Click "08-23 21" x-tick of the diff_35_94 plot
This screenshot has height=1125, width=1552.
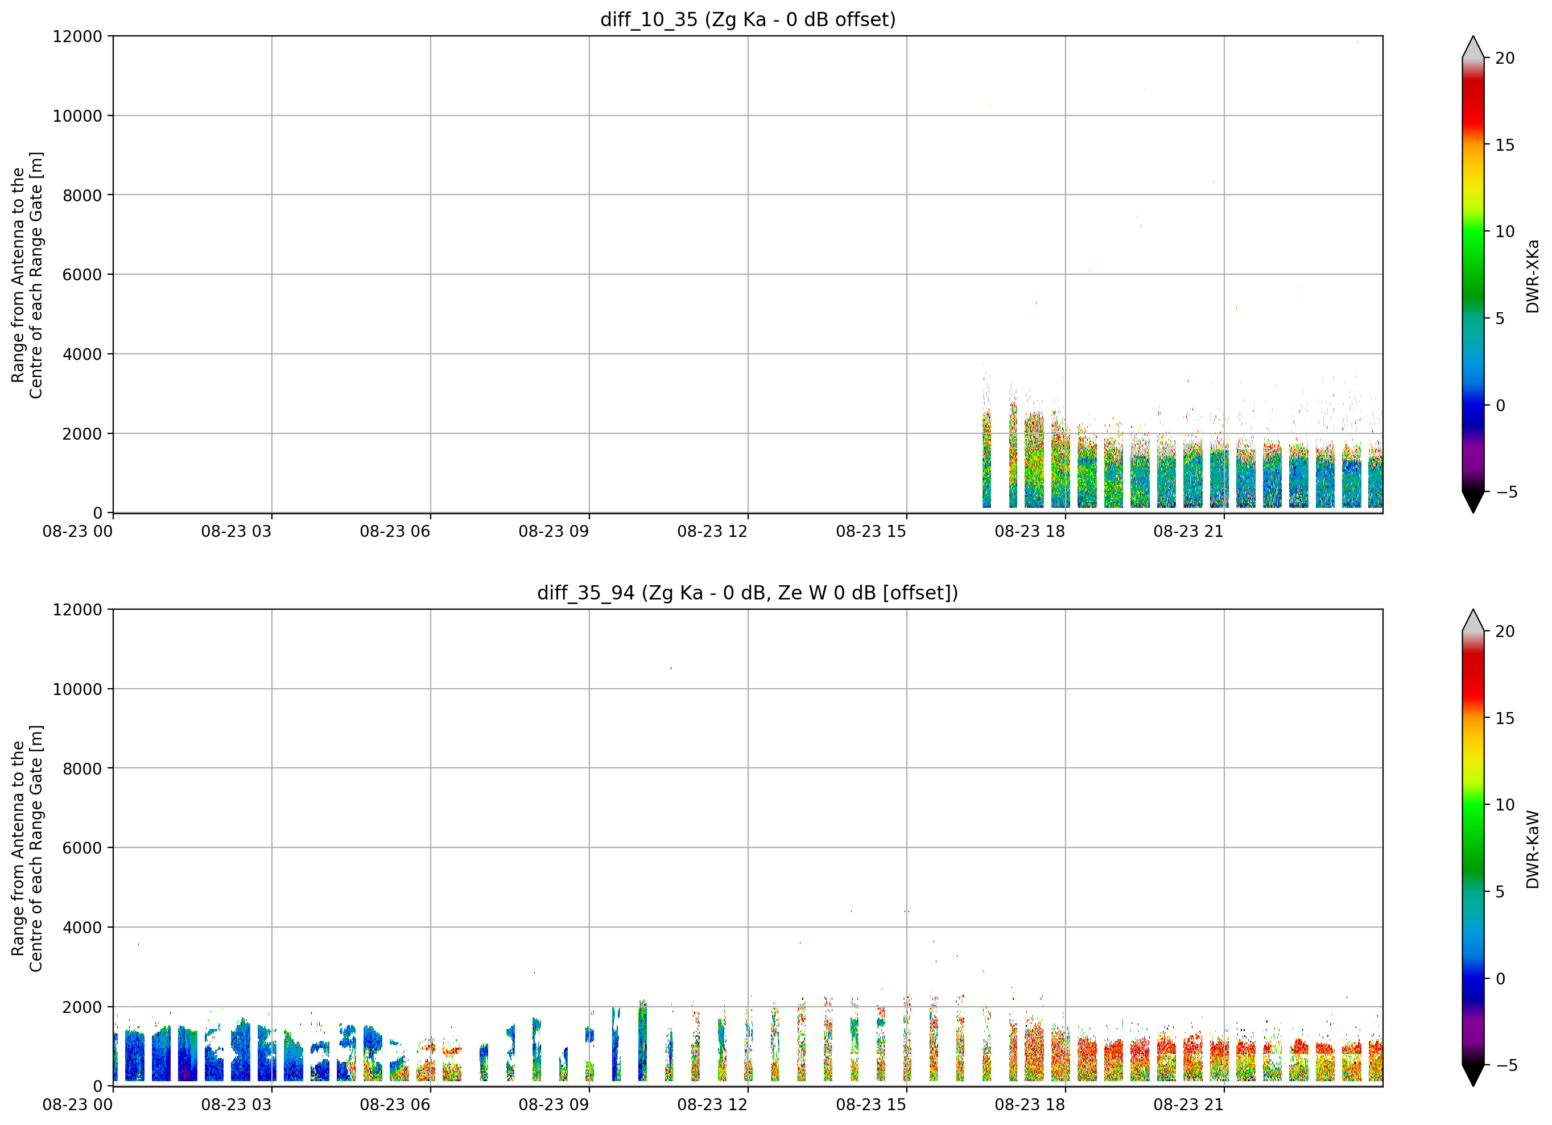(x=1188, y=1105)
